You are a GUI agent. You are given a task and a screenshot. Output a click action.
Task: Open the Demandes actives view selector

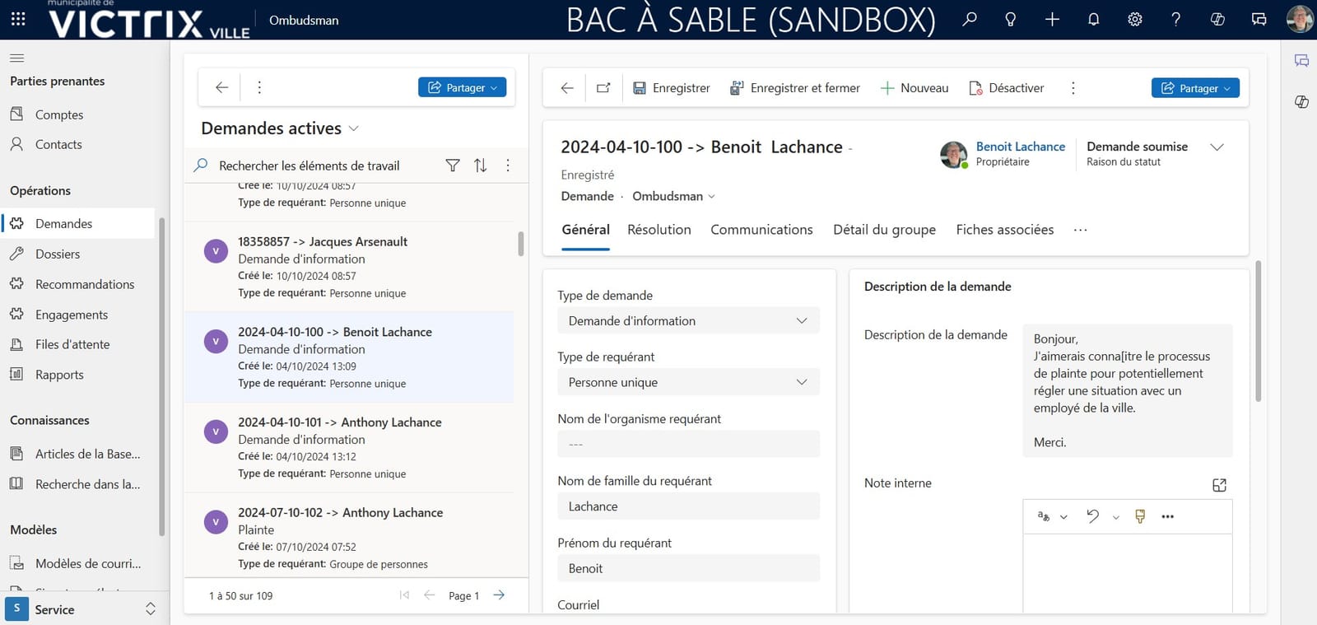point(280,128)
